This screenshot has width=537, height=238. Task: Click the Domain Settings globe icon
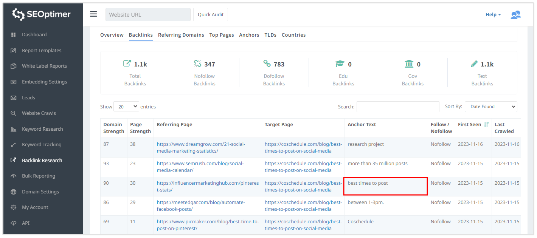14,192
